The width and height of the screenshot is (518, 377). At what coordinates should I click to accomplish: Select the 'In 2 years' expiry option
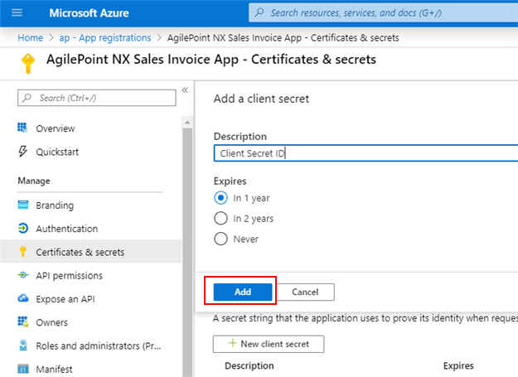pos(220,218)
